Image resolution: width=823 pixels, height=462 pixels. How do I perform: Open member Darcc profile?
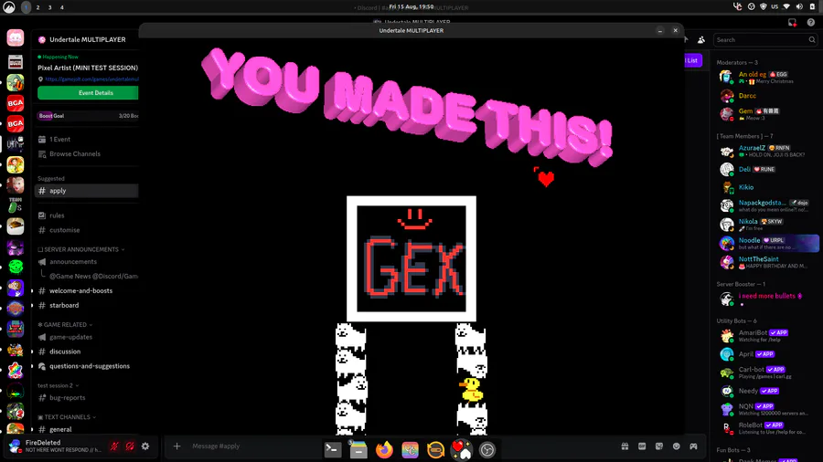(x=766, y=96)
